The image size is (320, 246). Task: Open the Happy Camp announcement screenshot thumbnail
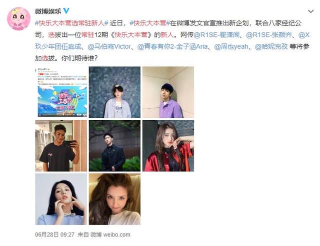coord(61,92)
